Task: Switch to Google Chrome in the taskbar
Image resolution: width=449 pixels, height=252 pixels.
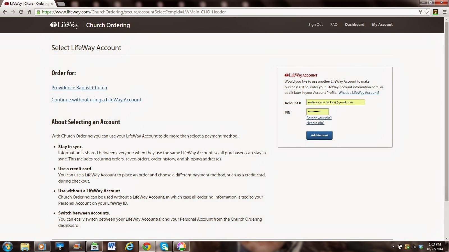Action: tap(146, 247)
